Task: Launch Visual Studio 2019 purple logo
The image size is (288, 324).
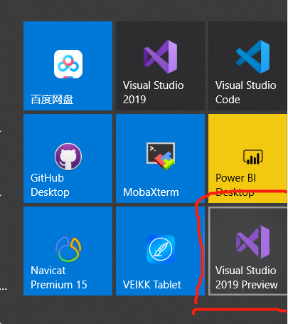Action: pyautogui.click(x=161, y=57)
